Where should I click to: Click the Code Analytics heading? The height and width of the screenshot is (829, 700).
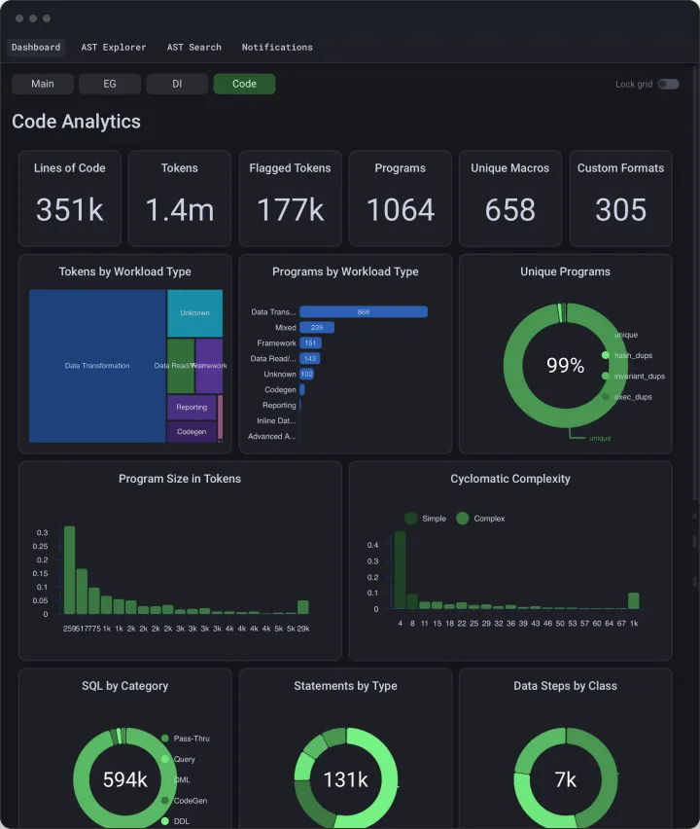(x=76, y=122)
